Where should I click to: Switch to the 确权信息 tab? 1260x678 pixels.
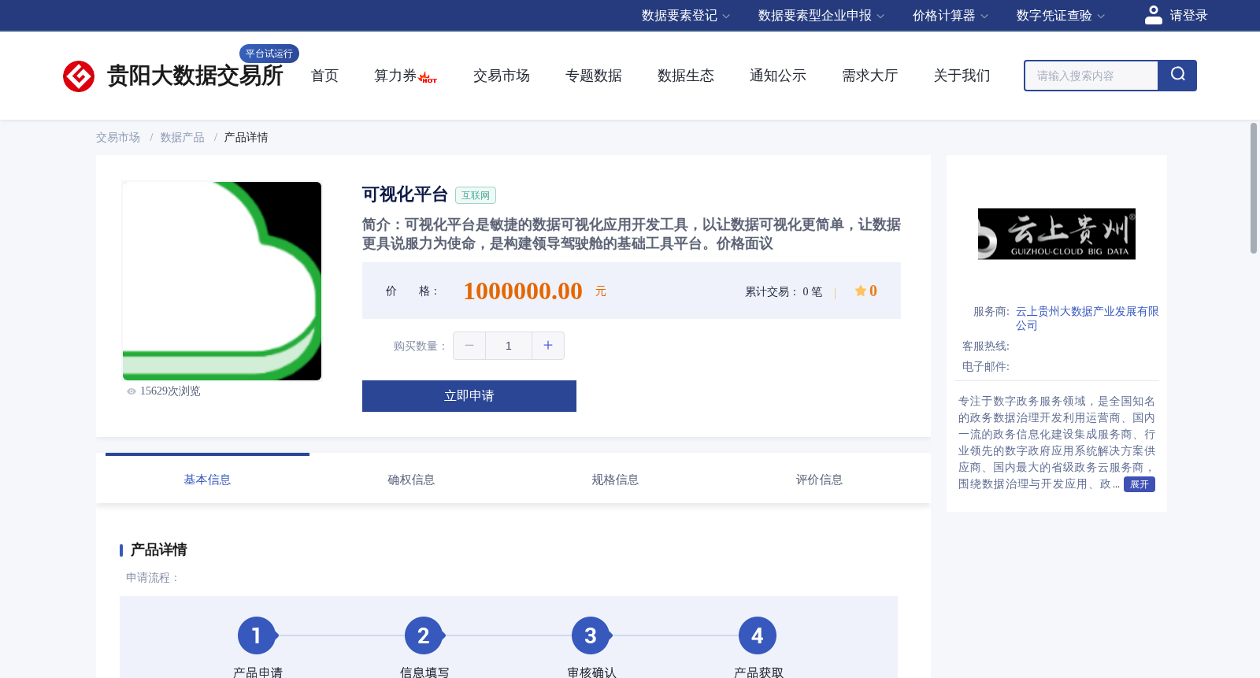coord(411,480)
